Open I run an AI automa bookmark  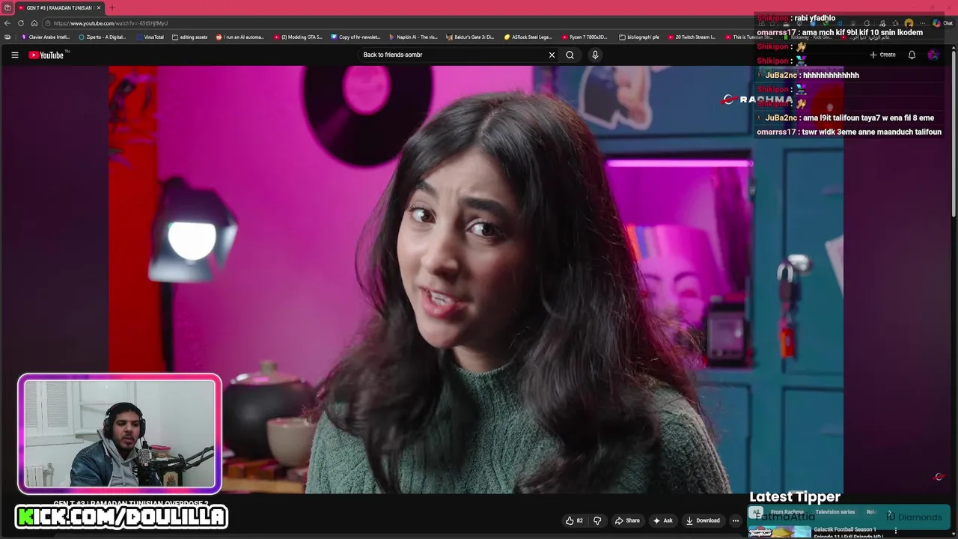point(240,37)
